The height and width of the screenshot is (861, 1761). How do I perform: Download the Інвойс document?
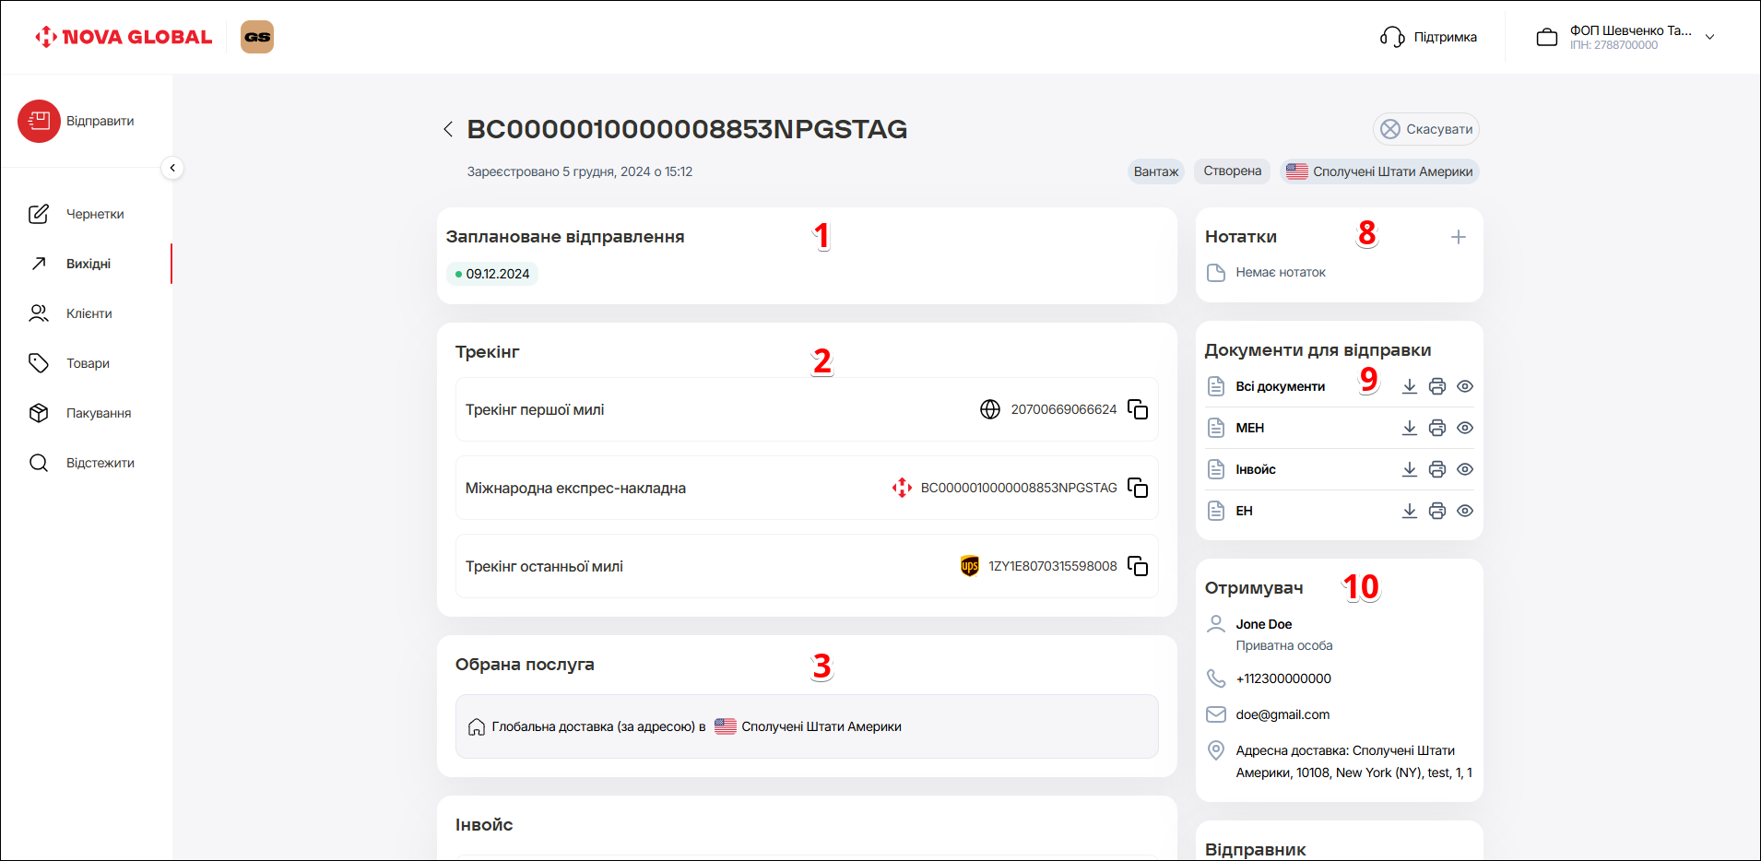click(x=1409, y=469)
